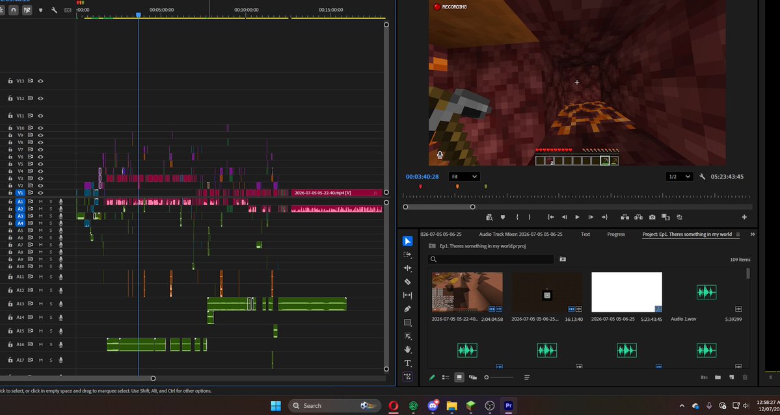Open Program Monitor settings wrench
This screenshot has height=415, width=780.
point(703,177)
